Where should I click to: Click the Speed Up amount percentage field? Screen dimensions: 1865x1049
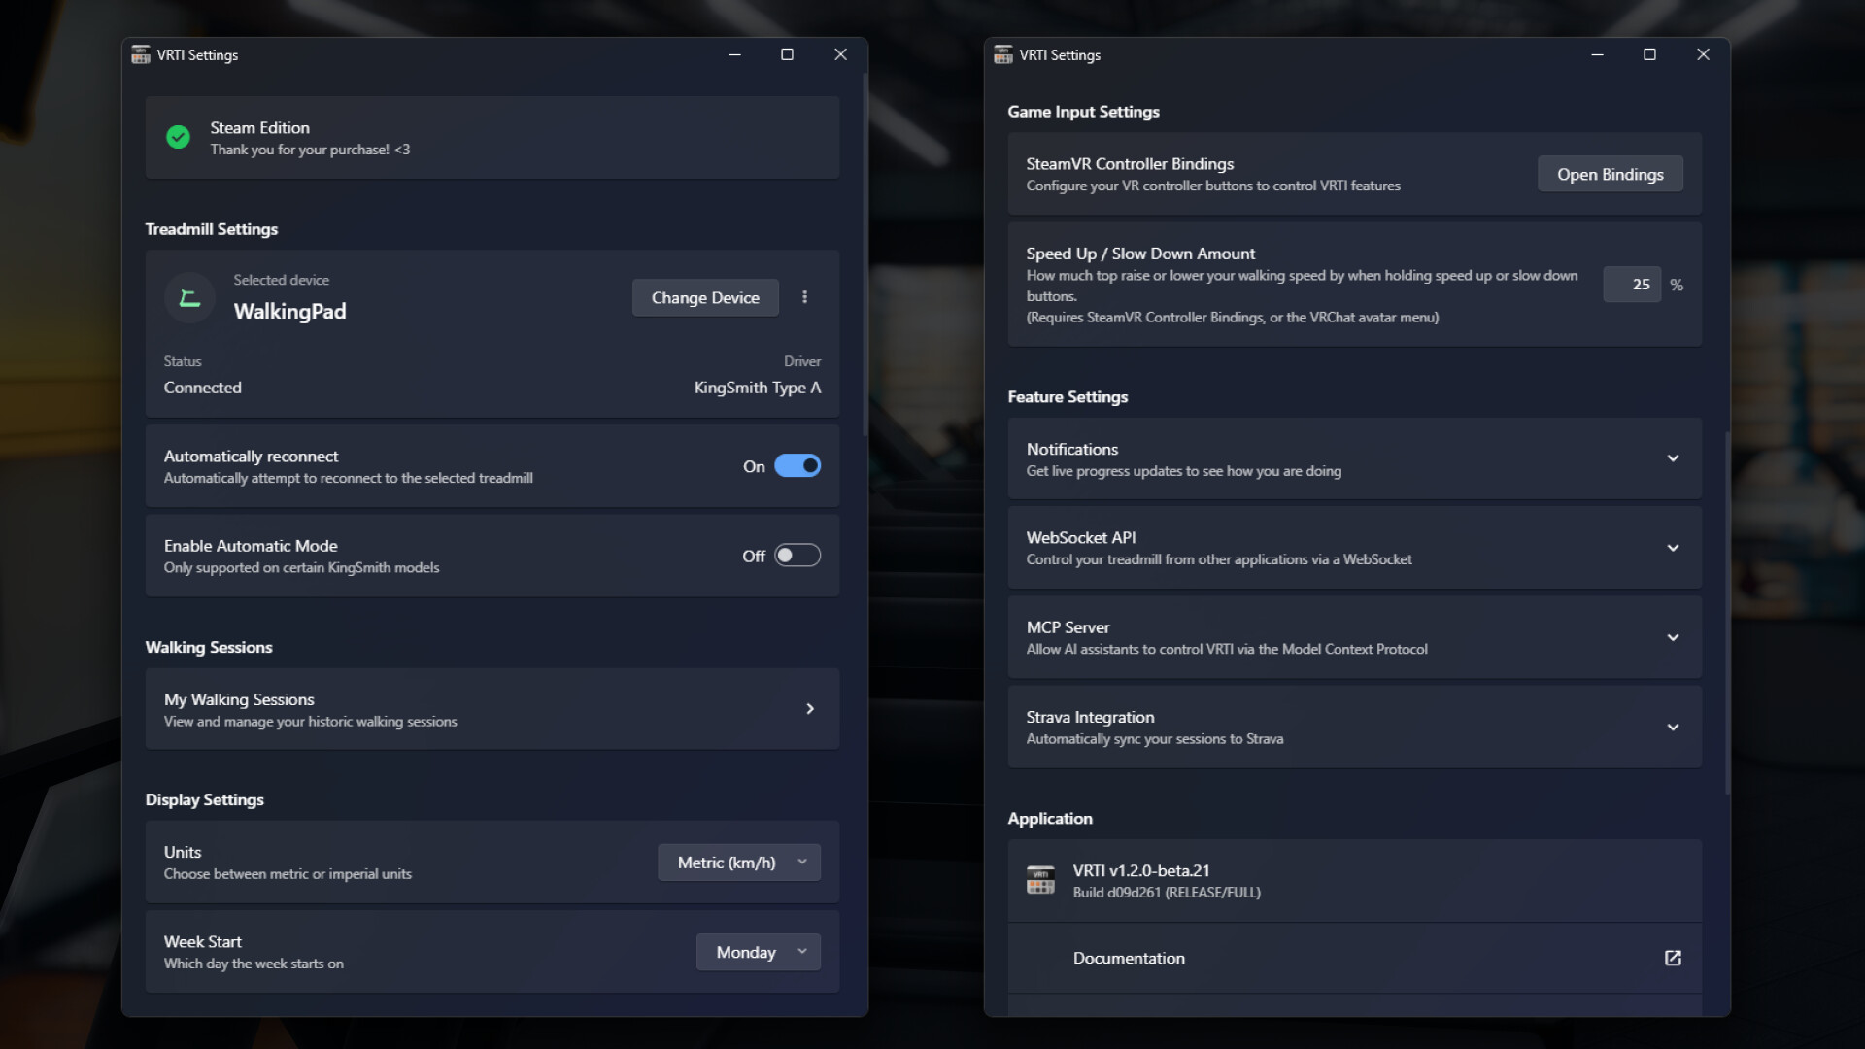1631,285
